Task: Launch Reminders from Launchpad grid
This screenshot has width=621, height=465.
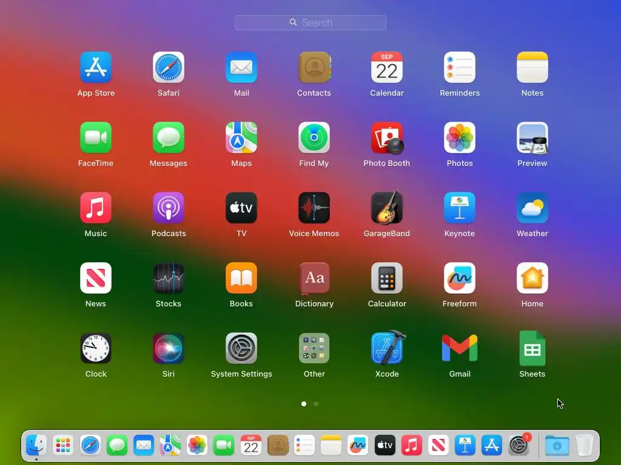Action: 460,67
